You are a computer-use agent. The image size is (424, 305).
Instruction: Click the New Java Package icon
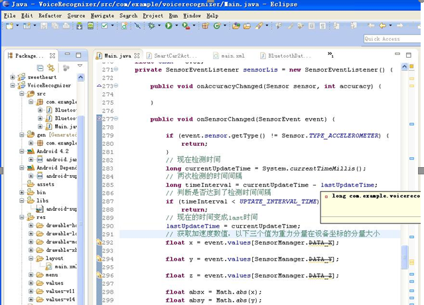click(x=205, y=26)
